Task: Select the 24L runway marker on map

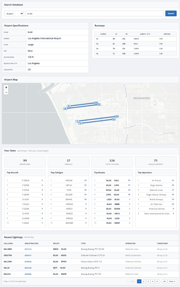Action: pos(99,105)
